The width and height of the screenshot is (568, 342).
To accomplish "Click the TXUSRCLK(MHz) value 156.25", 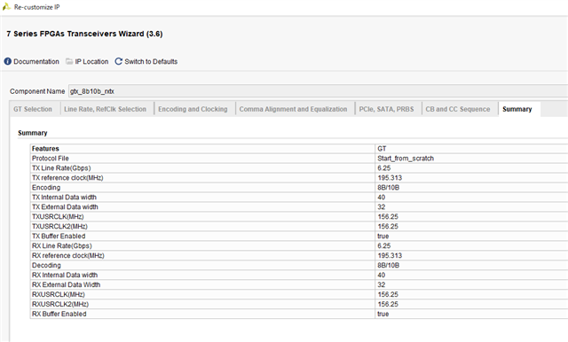I will 388,217.
